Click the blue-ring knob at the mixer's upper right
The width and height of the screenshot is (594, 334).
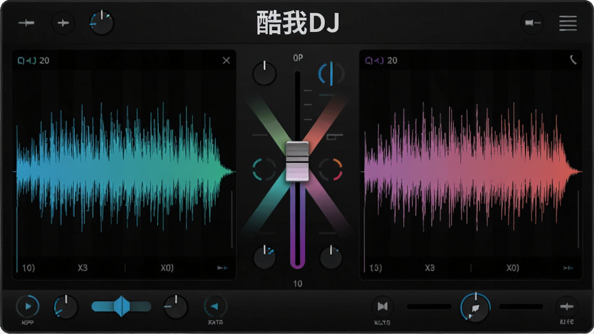(x=331, y=74)
